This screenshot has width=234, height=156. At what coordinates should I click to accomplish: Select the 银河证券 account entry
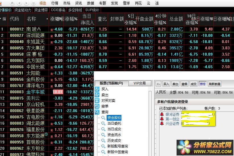(172, 114)
